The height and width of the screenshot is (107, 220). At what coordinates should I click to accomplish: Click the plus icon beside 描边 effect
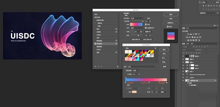pyautogui.click(x=116, y=29)
